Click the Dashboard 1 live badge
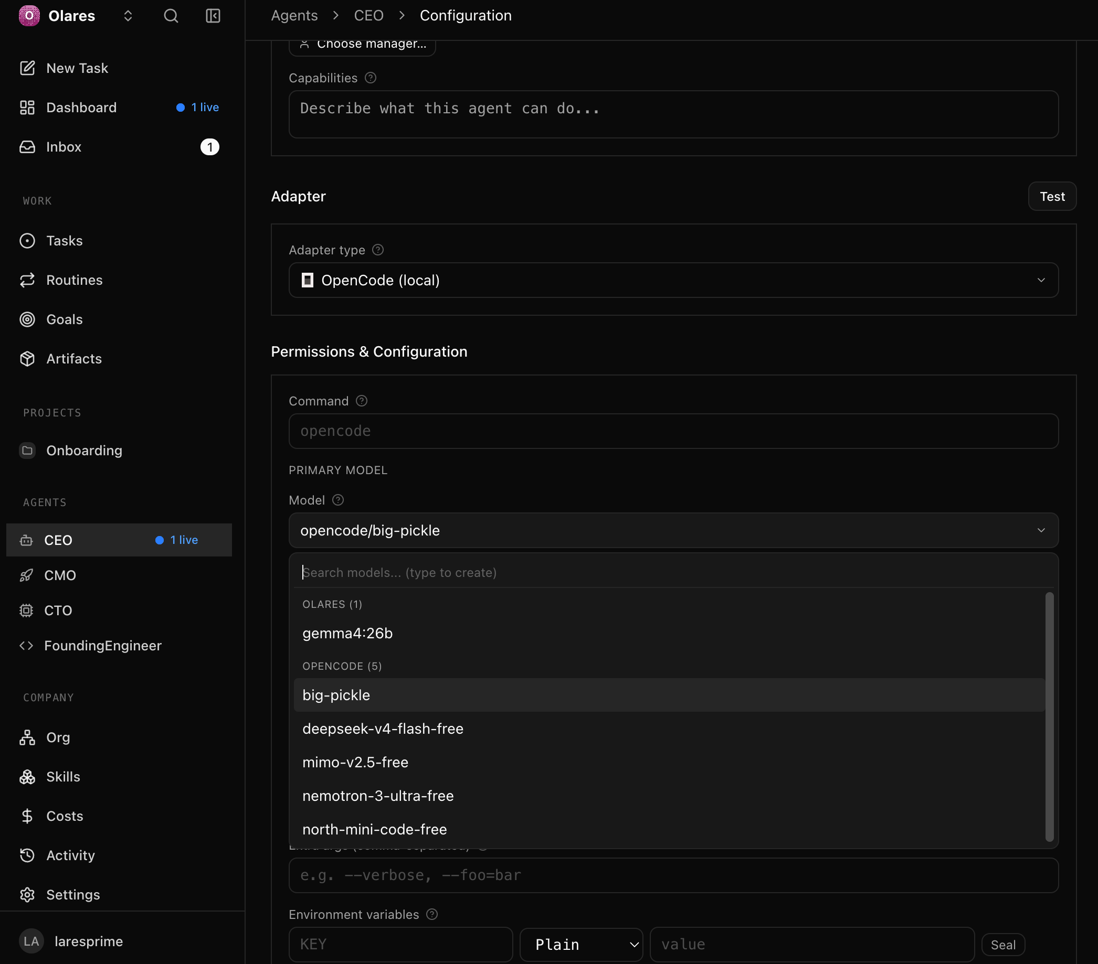 tap(198, 108)
